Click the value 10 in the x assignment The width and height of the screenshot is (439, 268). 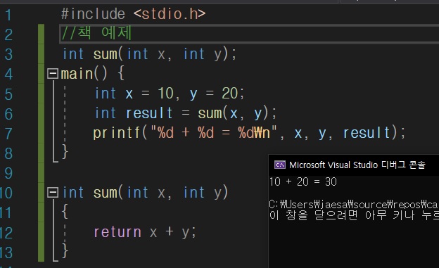pyautogui.click(x=165, y=94)
